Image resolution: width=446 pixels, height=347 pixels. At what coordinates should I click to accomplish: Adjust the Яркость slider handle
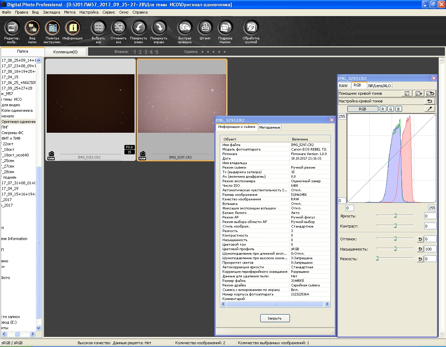tap(395, 216)
